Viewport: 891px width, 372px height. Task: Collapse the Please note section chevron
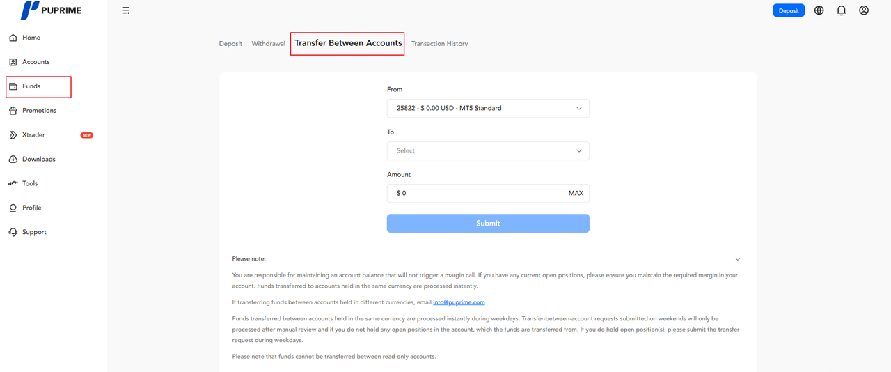tap(737, 259)
